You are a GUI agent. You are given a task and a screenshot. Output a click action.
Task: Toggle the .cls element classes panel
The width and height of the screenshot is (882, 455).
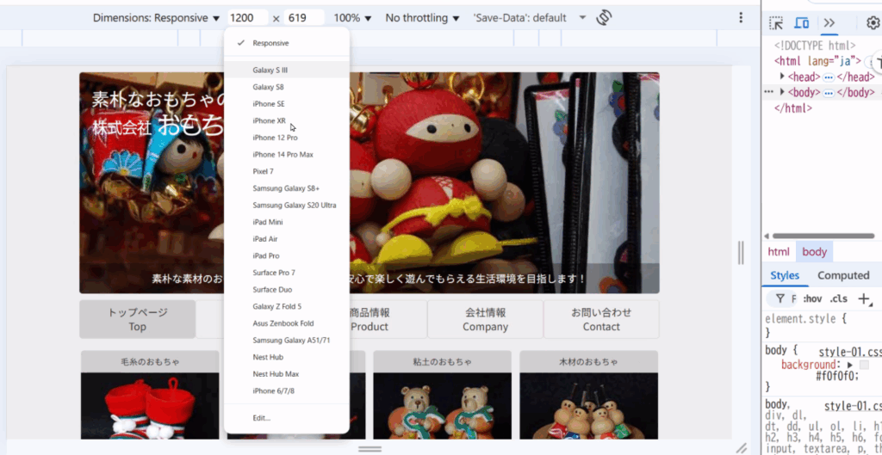838,299
